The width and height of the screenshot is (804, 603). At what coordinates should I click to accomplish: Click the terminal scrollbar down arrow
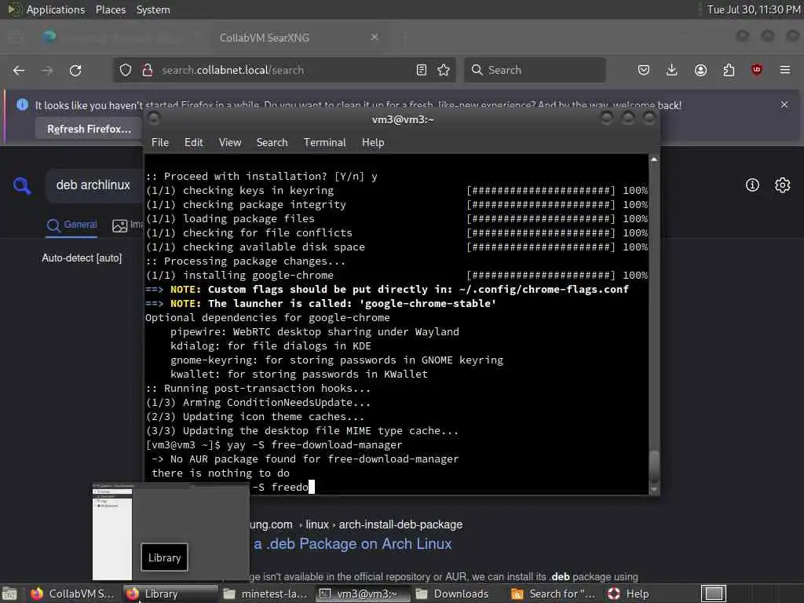(654, 490)
